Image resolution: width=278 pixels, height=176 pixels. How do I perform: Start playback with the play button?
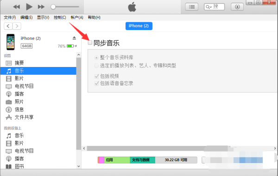click(x=29, y=7)
